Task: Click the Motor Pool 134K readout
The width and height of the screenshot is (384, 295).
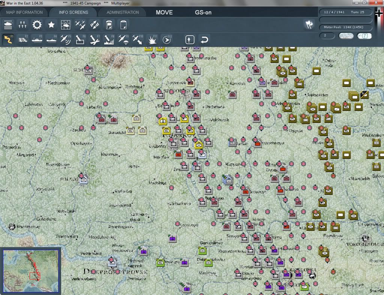Action: pyautogui.click(x=345, y=27)
